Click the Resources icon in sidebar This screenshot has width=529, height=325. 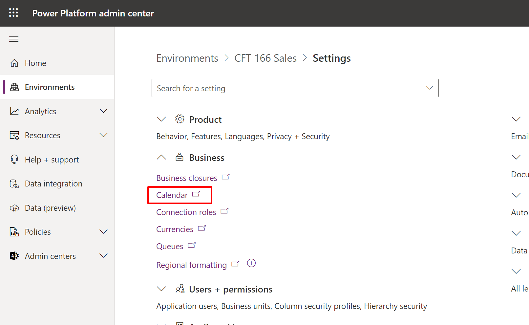point(14,135)
